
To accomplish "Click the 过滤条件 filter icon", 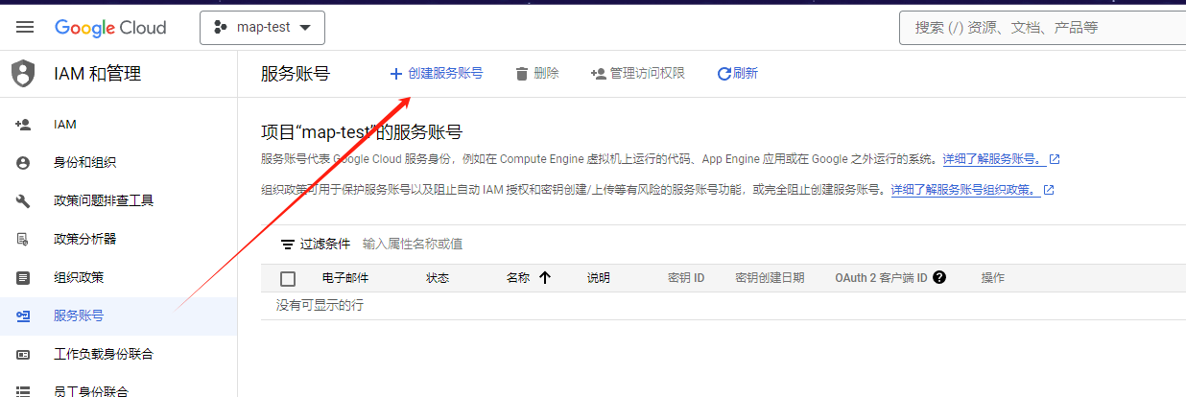I will 287,245.
